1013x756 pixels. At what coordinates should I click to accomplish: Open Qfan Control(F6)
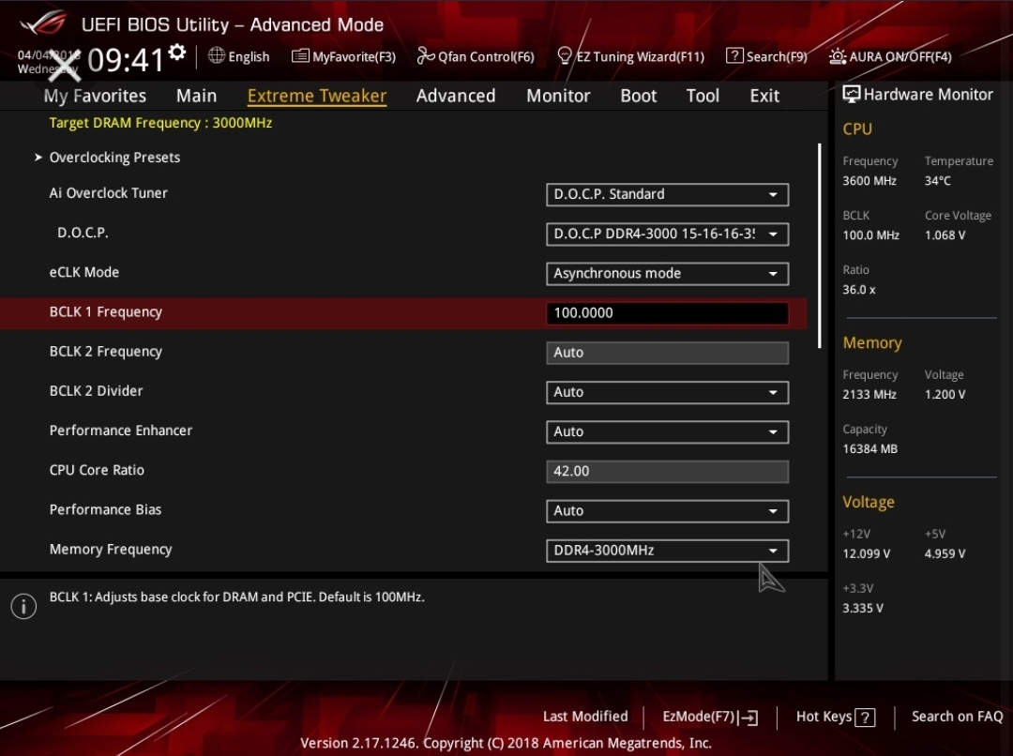[476, 57]
